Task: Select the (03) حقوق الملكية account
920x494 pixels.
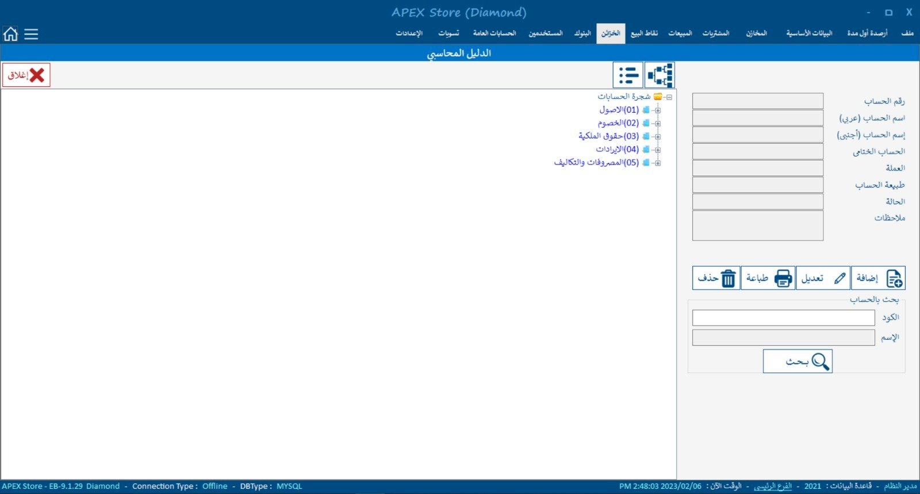Action: [x=608, y=136]
